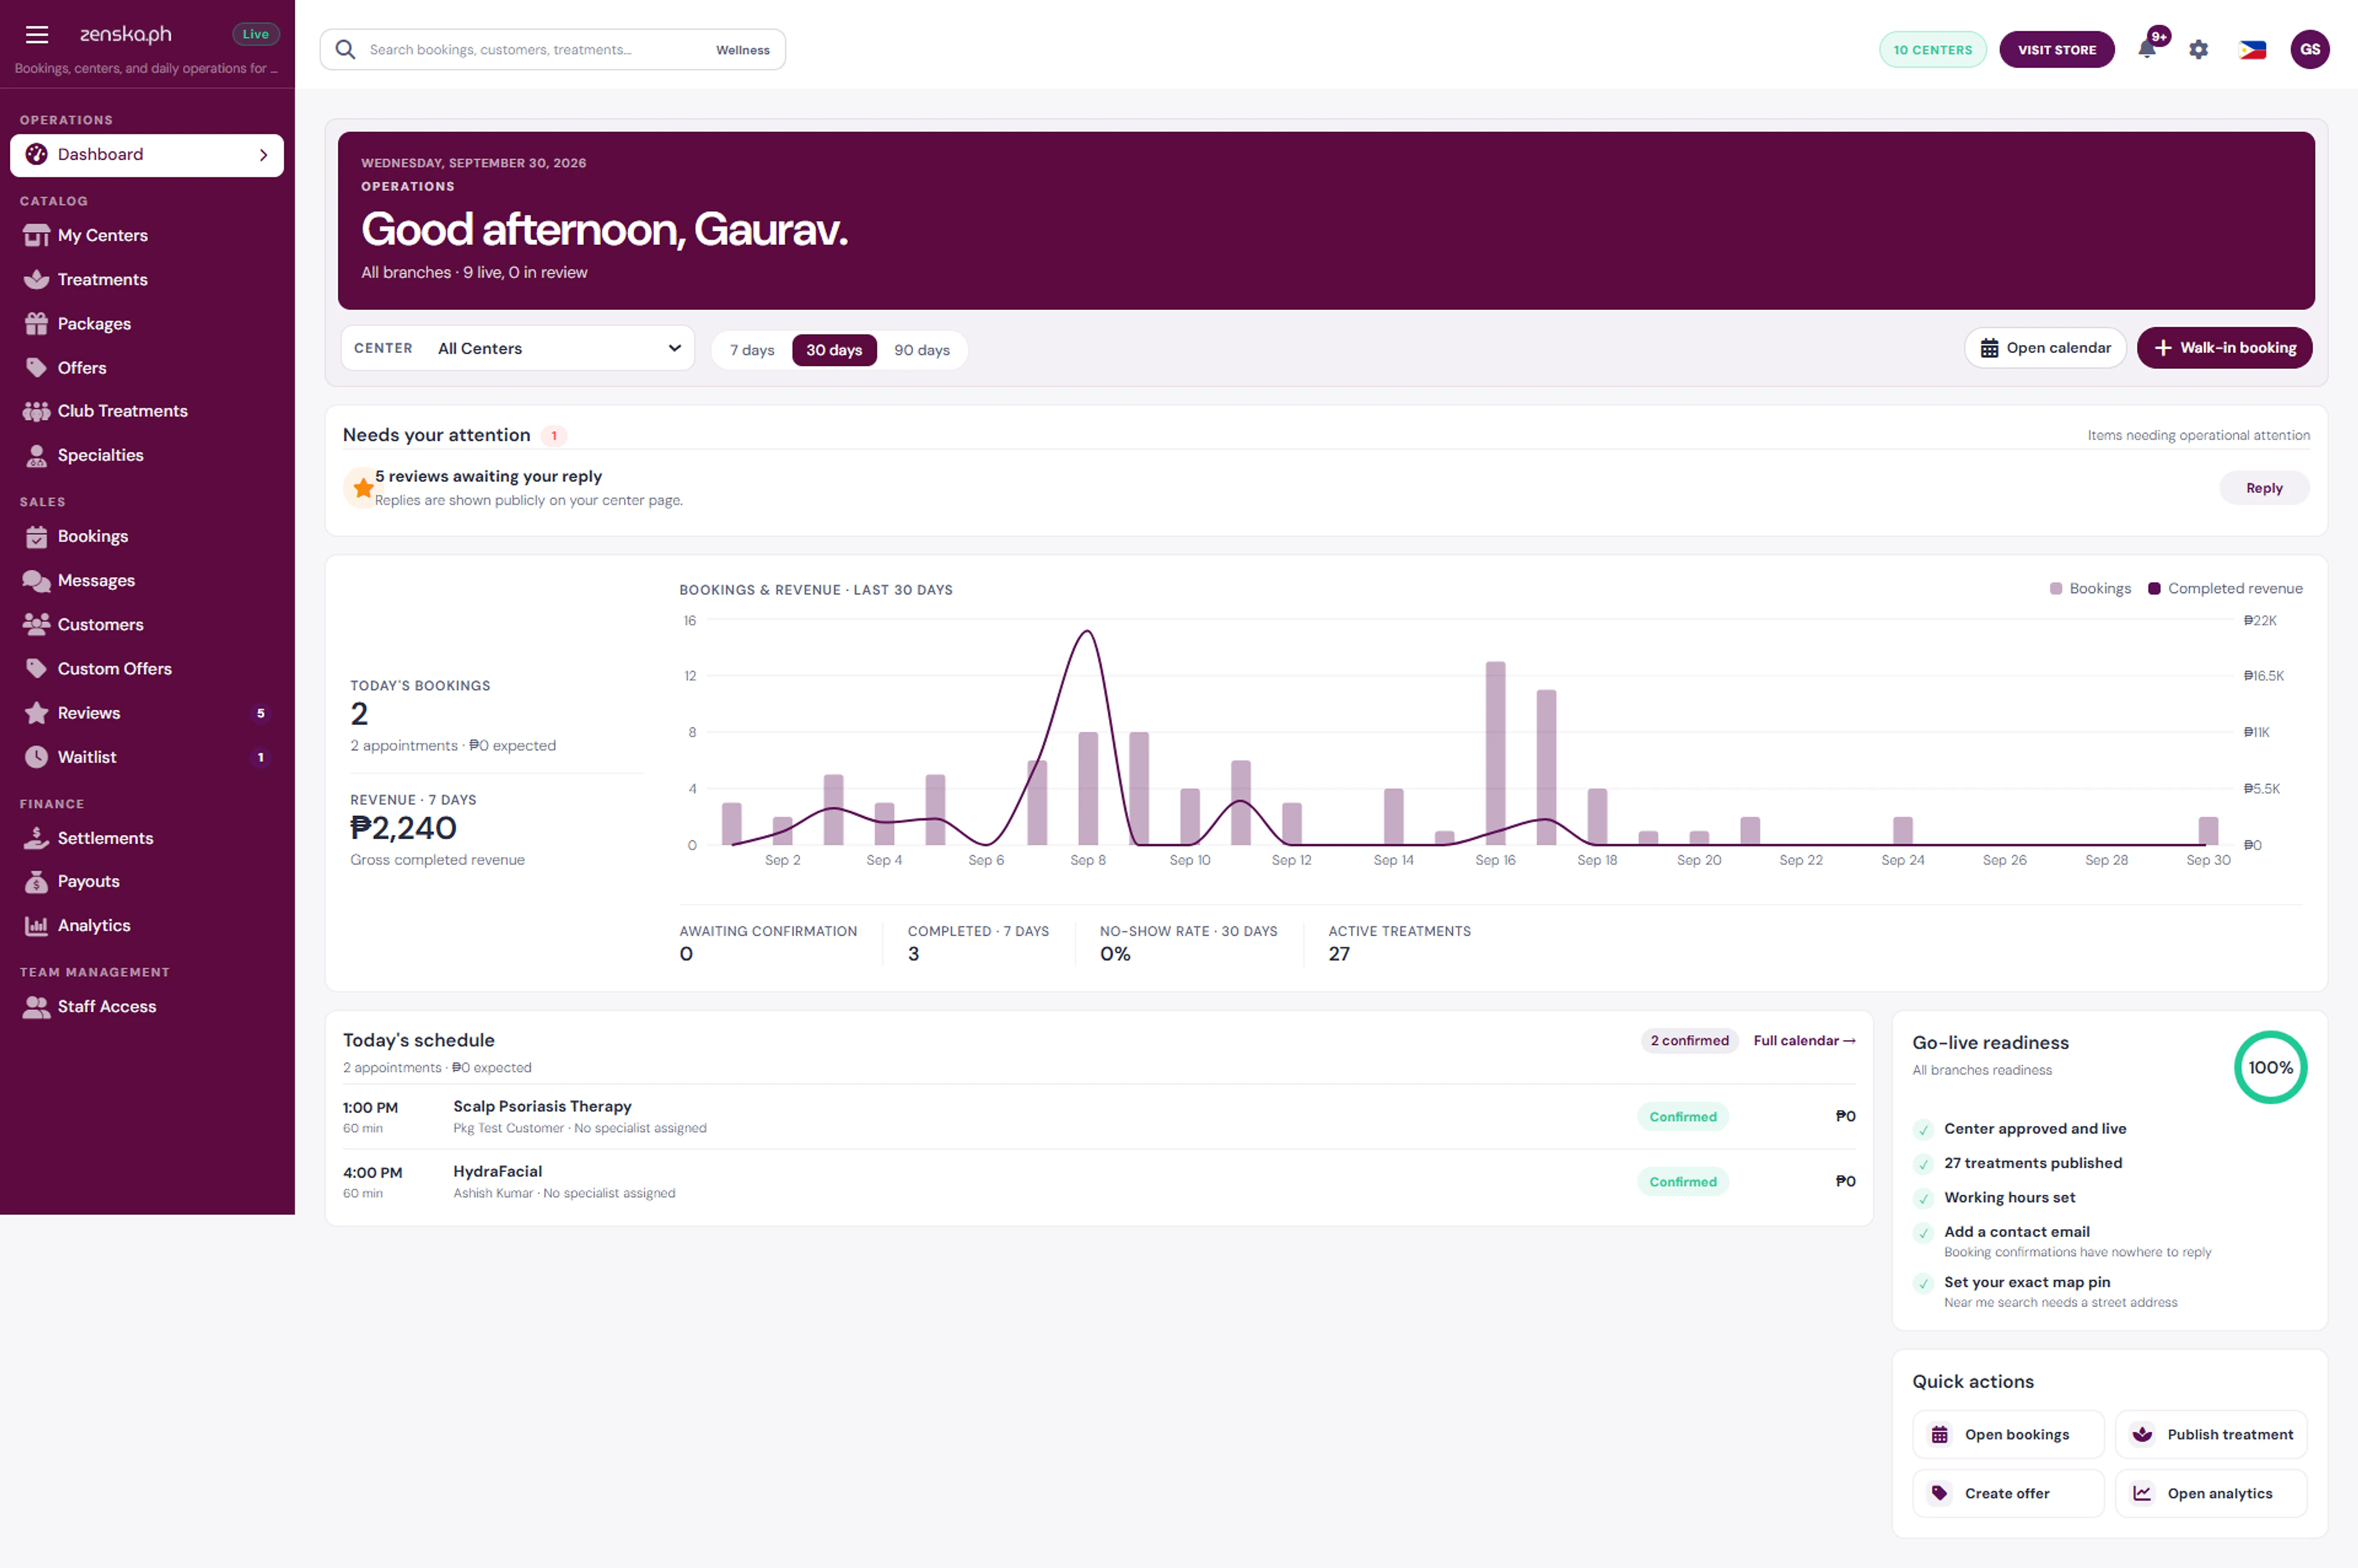
Task: Click Publish treatment quick action
Action: 2211,1434
